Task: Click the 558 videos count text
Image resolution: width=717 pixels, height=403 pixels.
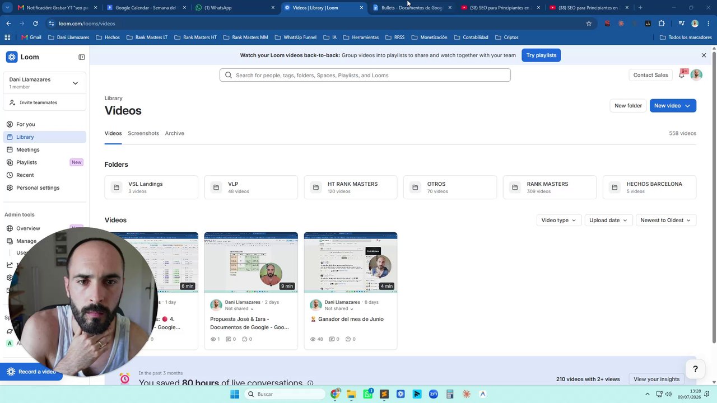Action: 682,133
